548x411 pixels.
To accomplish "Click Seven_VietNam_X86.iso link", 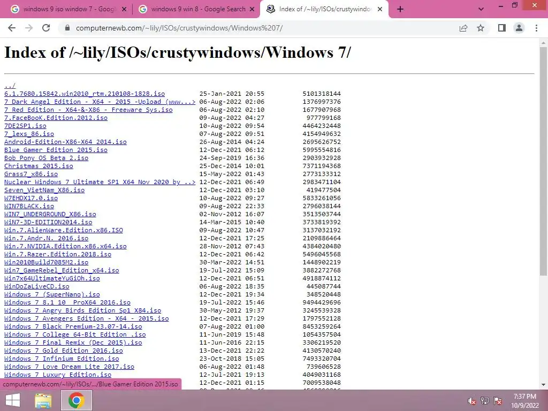I will pos(44,190).
